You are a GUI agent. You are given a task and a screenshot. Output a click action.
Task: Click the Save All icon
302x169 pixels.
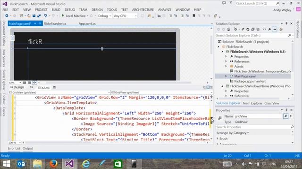point(39,16)
